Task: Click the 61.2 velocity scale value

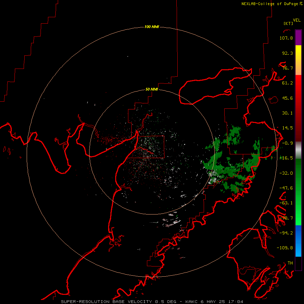Action: [x=287, y=83]
